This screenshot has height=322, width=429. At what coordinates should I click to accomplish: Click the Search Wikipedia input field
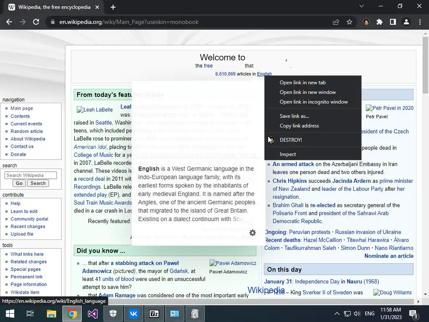[x=31, y=175]
